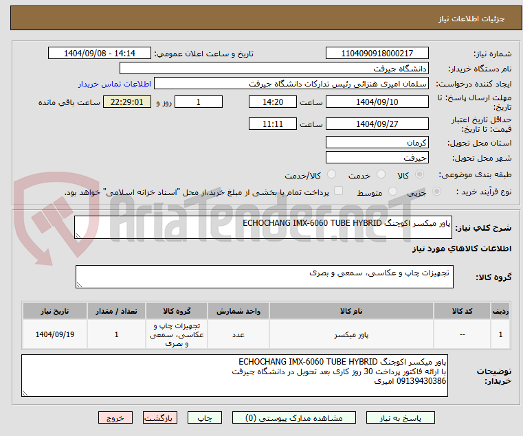Select the کالا/خدمت radio button

coord(331,174)
